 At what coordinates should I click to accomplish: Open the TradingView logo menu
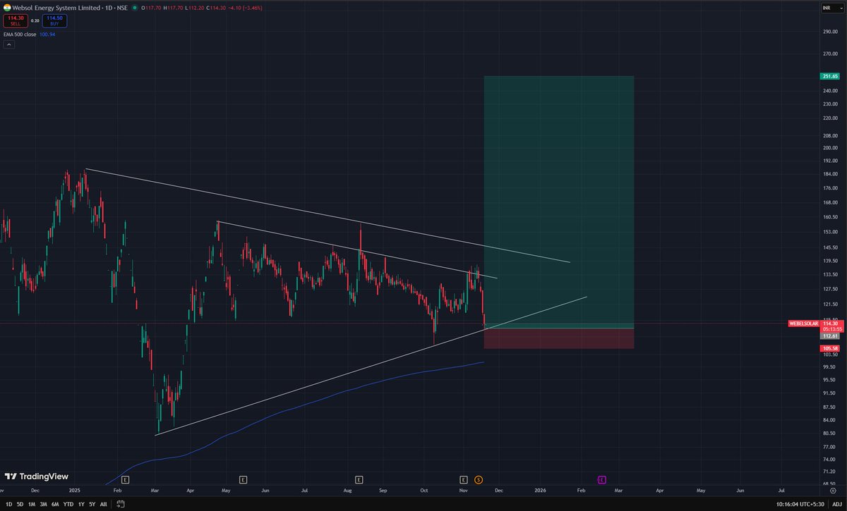pos(34,476)
